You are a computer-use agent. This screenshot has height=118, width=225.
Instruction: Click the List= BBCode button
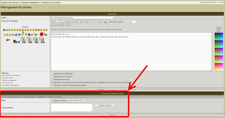tap(87, 22)
